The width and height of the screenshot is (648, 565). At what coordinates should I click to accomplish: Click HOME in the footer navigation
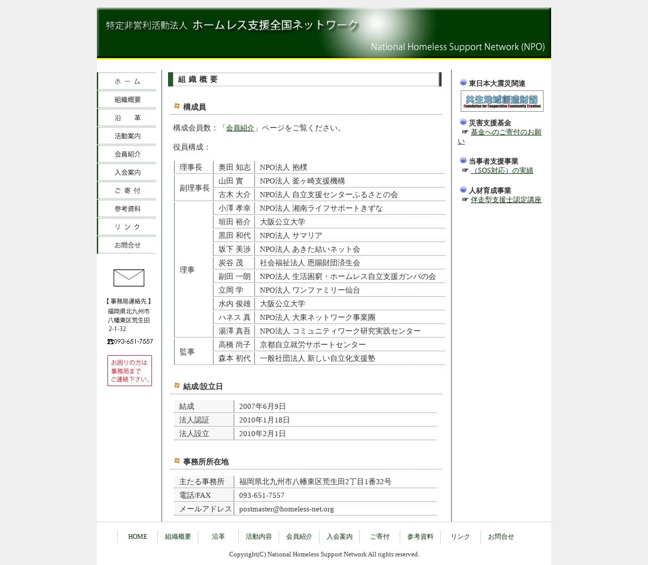click(138, 537)
